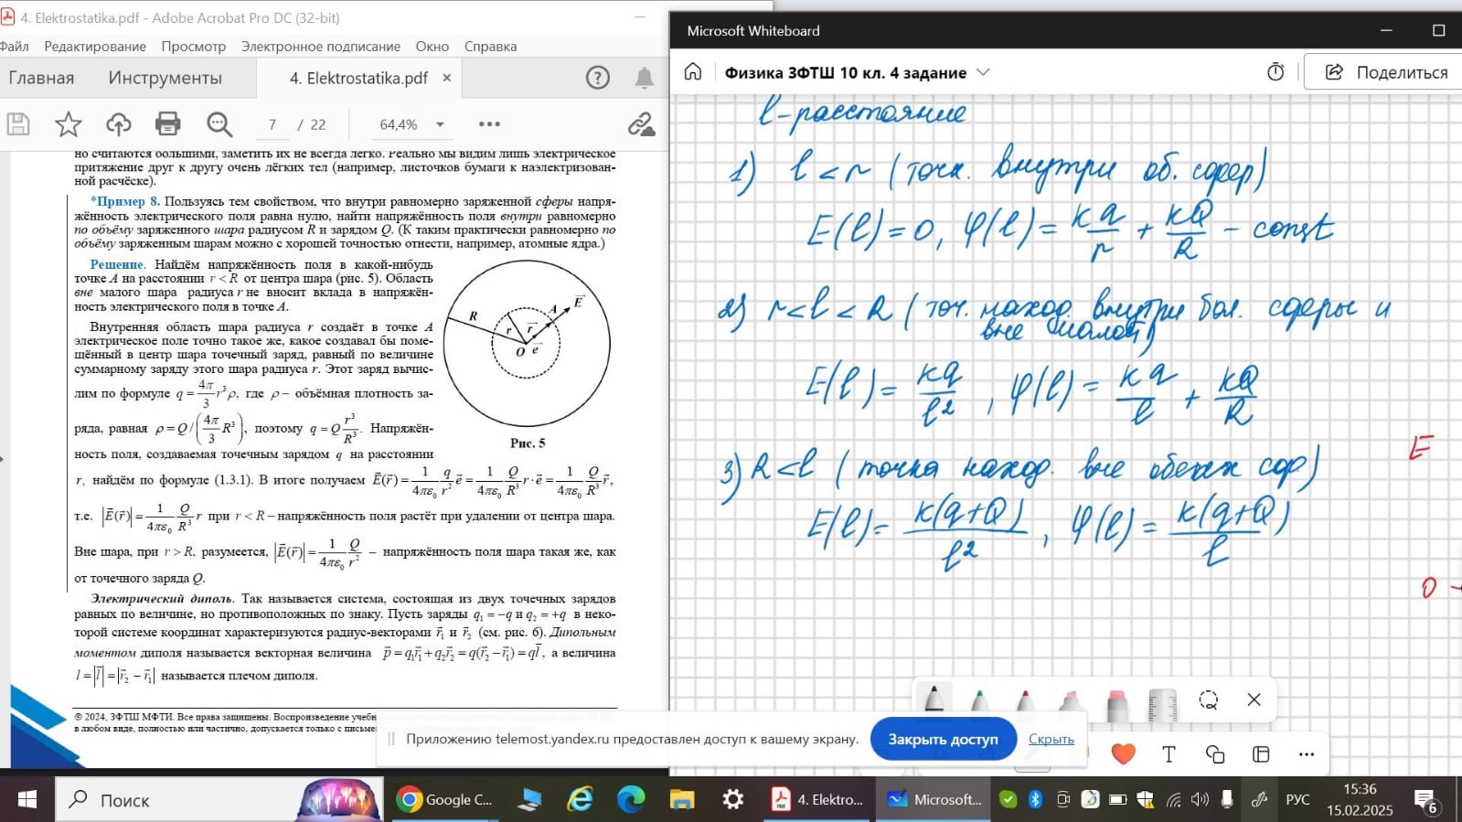Select the eraser tool in Whiteboard
Viewport: 1462px width, 822px height.
coord(1116,704)
